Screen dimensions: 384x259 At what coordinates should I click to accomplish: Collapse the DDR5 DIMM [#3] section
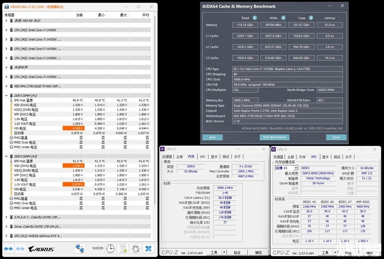point(6,156)
